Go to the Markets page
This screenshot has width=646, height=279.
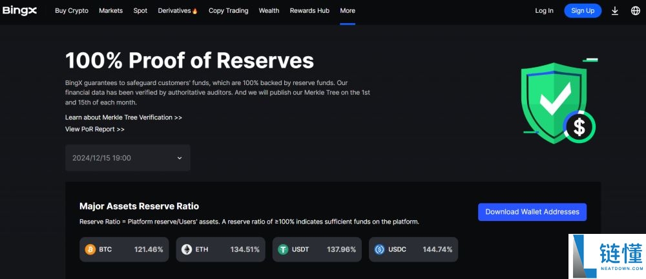(111, 11)
